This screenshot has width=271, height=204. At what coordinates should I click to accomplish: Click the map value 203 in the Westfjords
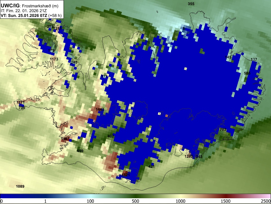pos(50,27)
